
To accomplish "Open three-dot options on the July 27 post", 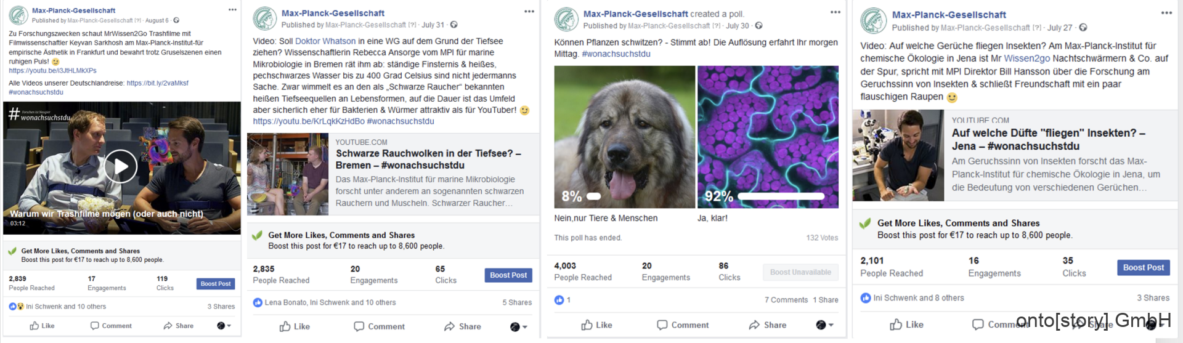I will point(1166,13).
